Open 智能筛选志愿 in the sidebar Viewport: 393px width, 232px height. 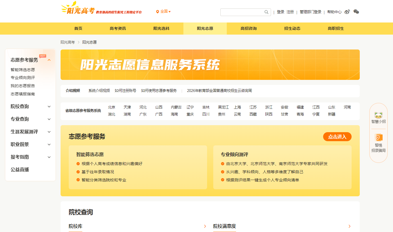point(23,70)
